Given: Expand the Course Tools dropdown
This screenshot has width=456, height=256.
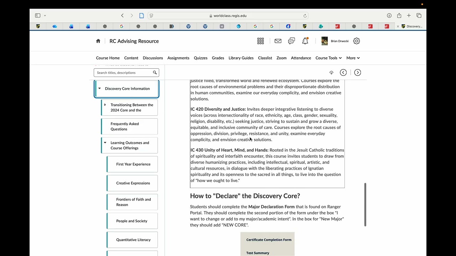Looking at the screenshot, I should [x=328, y=58].
